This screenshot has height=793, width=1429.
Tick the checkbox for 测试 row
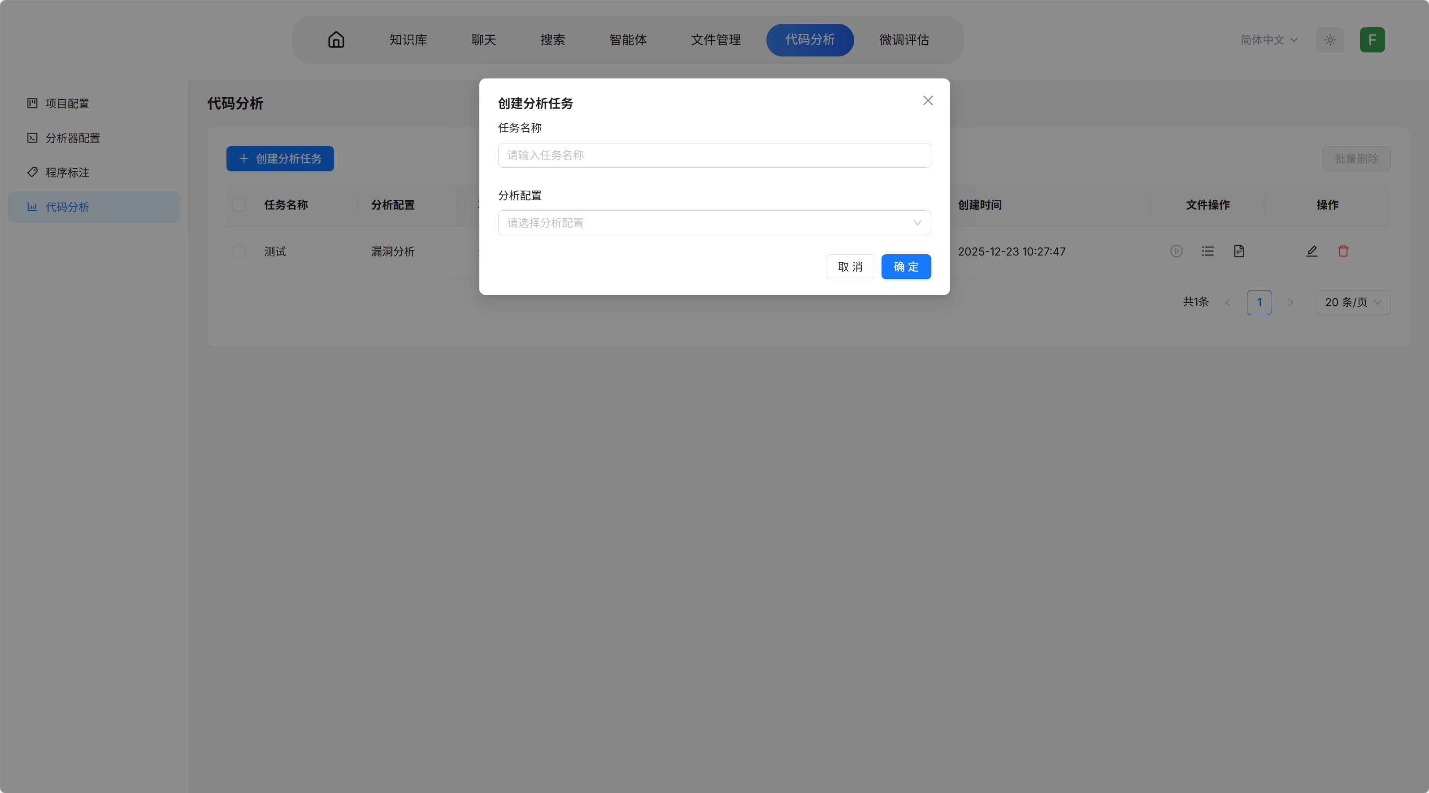239,252
